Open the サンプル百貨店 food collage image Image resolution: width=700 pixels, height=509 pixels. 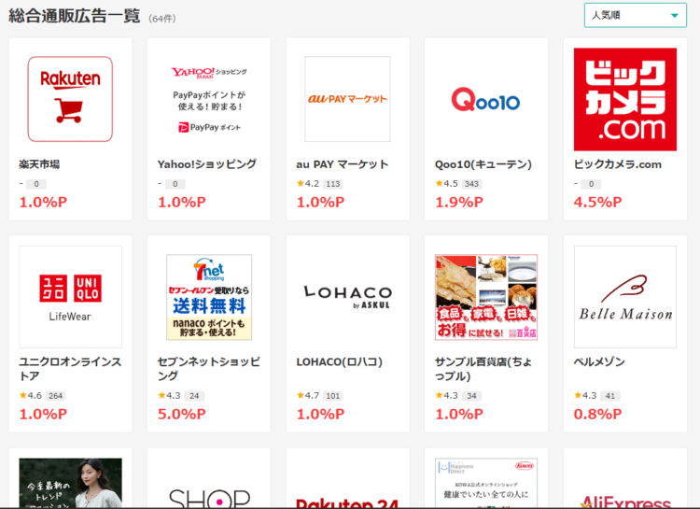click(486, 297)
